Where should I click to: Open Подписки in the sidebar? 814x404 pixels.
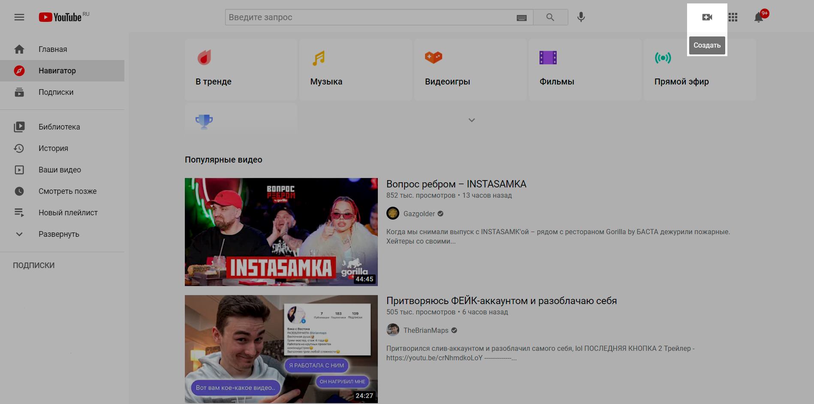click(62, 92)
